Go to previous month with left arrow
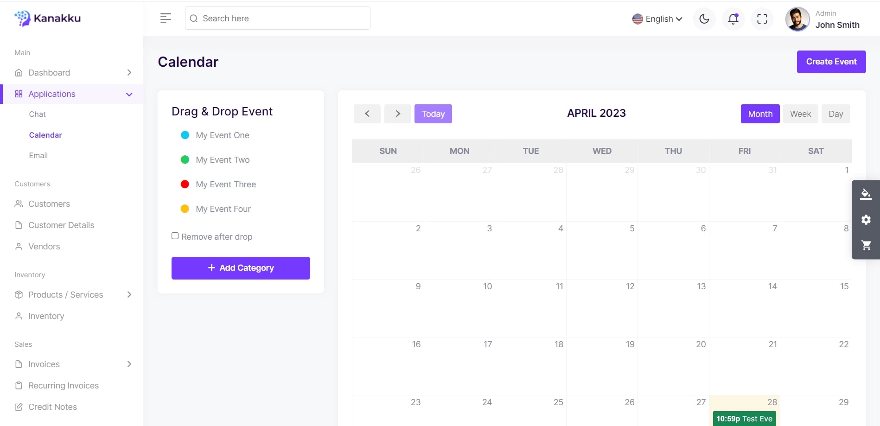The image size is (880, 426). point(367,114)
